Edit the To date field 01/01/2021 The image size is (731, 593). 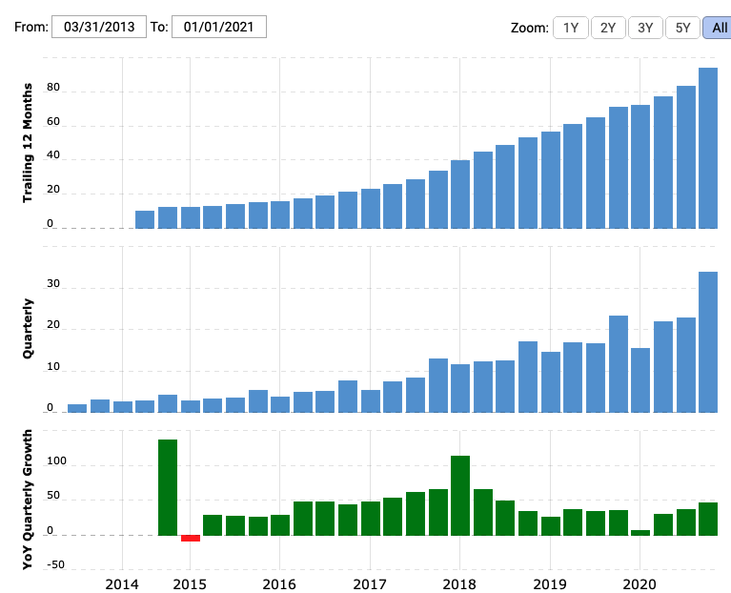[x=219, y=27]
